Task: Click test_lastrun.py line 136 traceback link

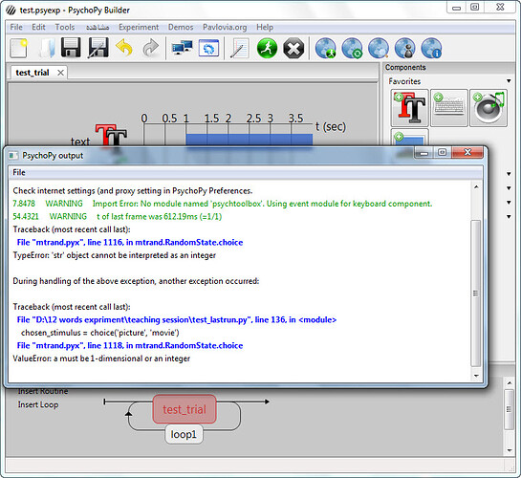Action: [177, 320]
